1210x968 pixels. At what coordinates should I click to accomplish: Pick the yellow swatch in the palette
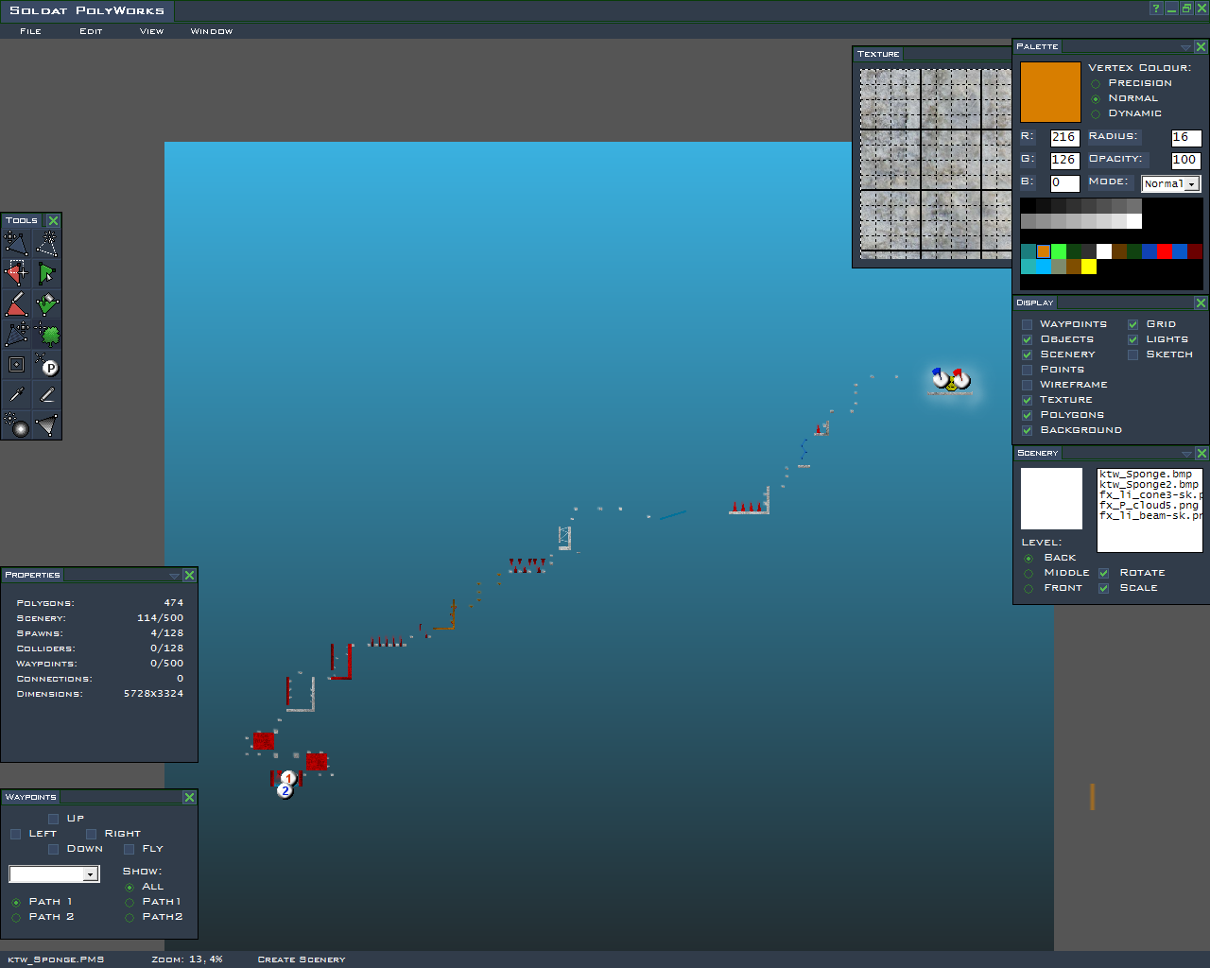click(1089, 267)
